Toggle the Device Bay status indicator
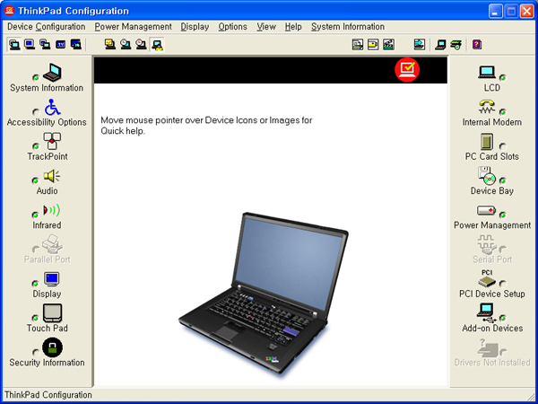The image size is (538, 404). pos(503,180)
